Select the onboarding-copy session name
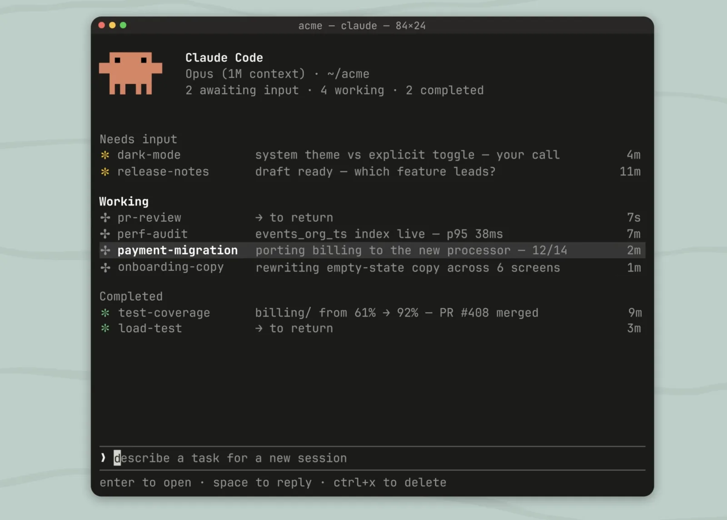This screenshot has height=520, width=727. pyautogui.click(x=171, y=267)
